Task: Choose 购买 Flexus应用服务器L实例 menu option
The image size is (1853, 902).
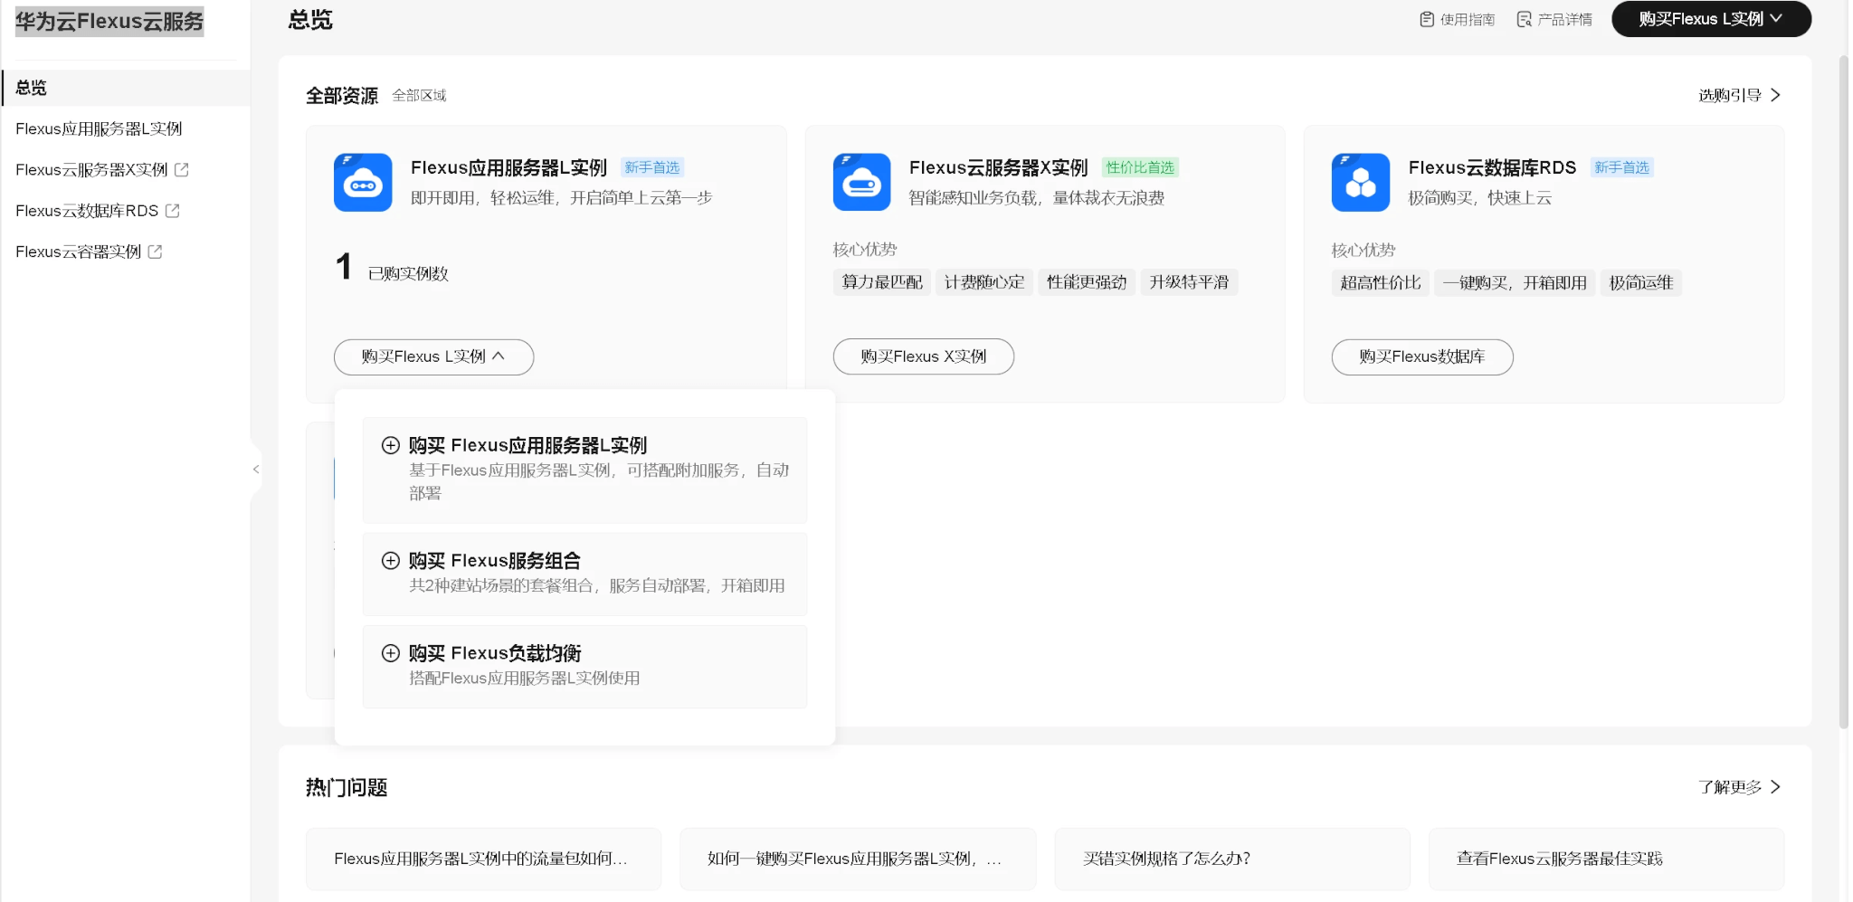Action: [x=584, y=470]
